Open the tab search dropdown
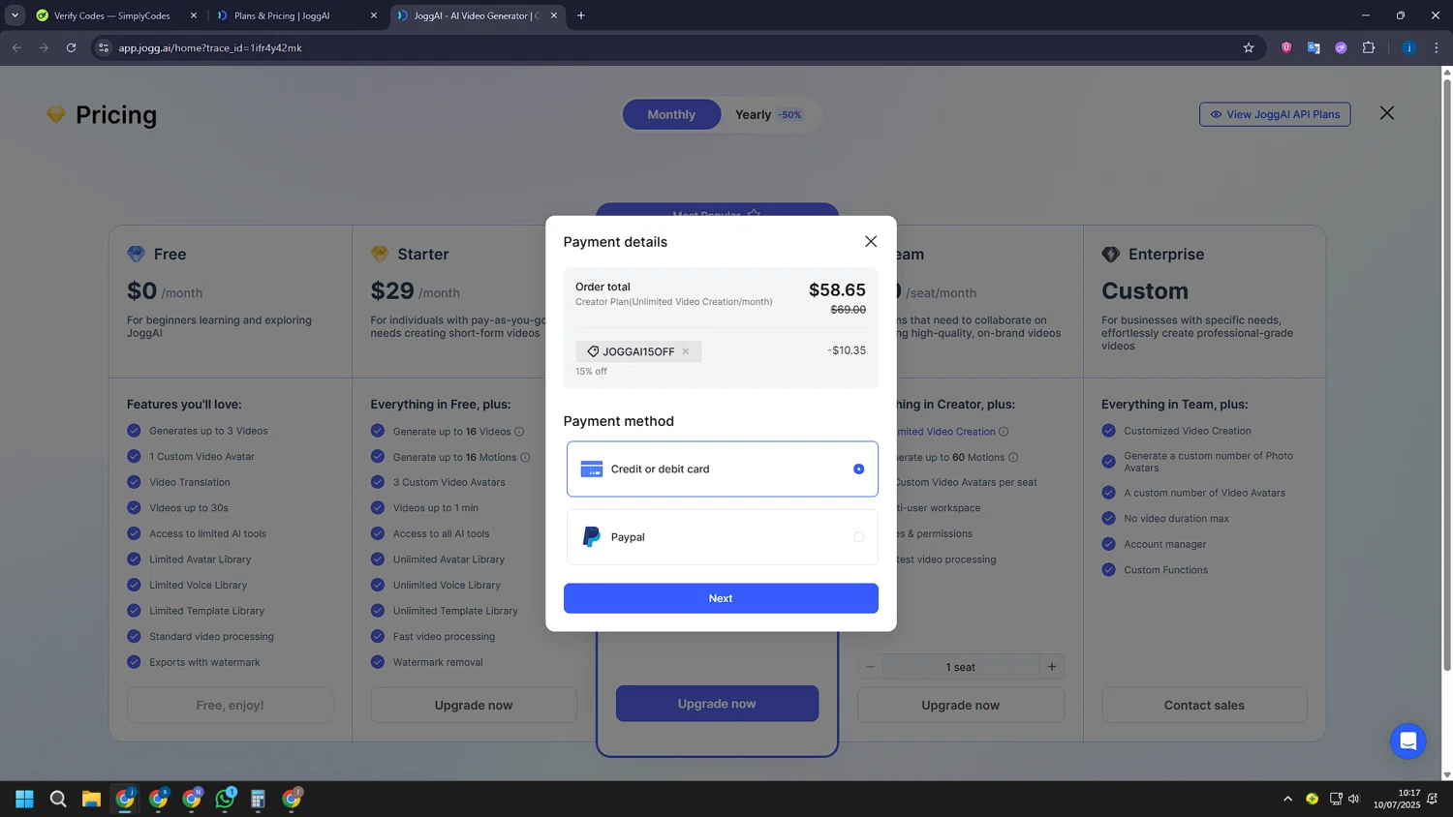1453x817 pixels. 15,15
